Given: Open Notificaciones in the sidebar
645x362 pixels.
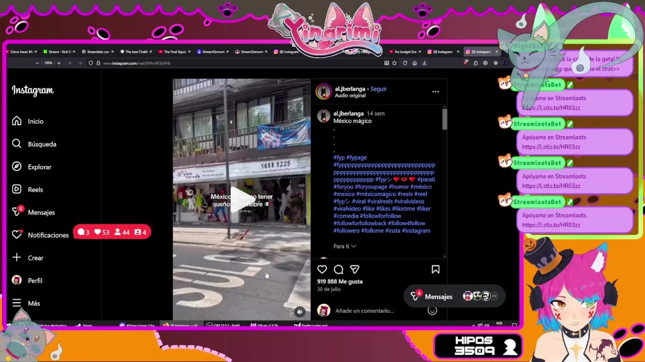Looking at the screenshot, I should tap(41, 235).
